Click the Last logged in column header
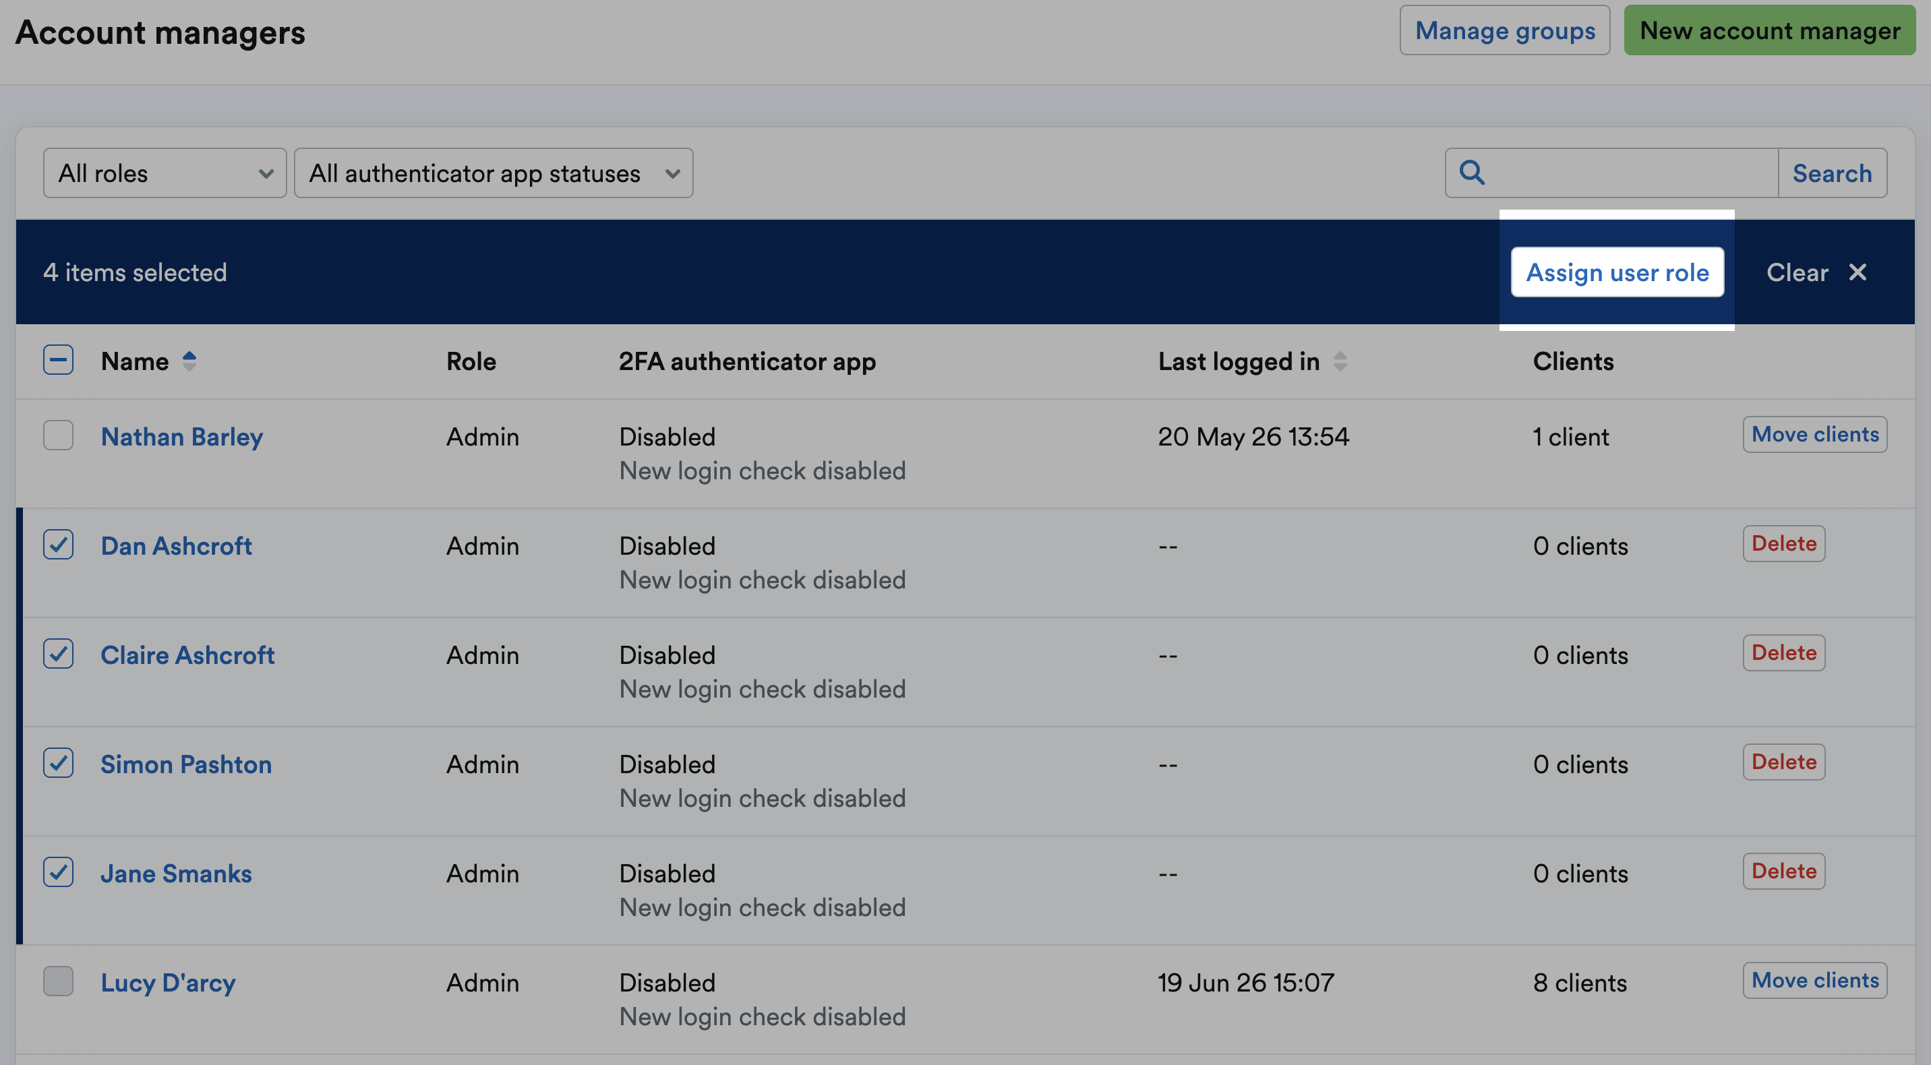Viewport: 1931px width, 1065px height. point(1239,361)
